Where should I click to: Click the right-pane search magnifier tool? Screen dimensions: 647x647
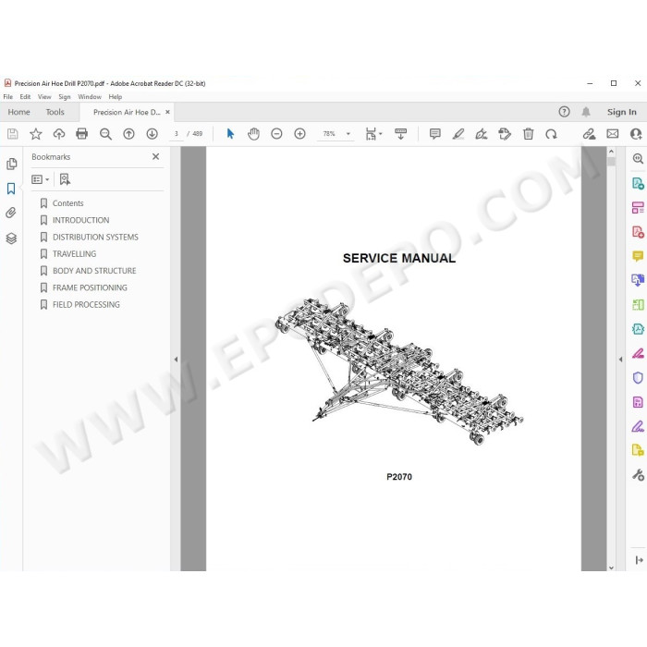(638, 158)
